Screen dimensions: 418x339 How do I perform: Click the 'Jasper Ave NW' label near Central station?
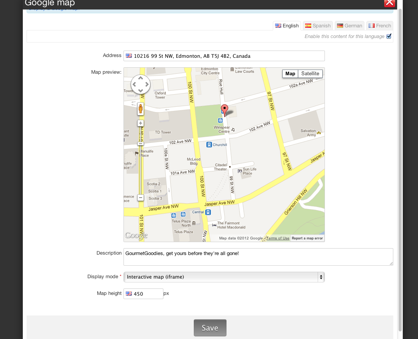pos(219,203)
